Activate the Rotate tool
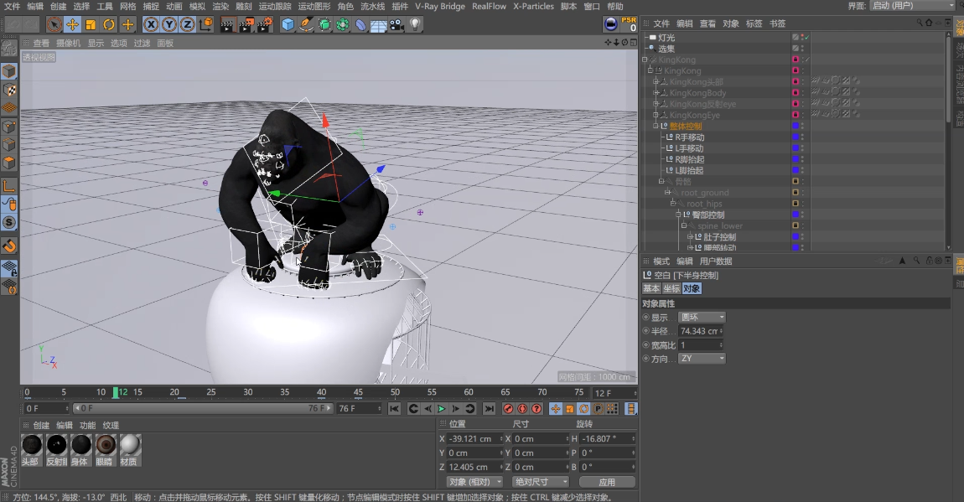Screen dimensions: 964x502 coord(109,24)
